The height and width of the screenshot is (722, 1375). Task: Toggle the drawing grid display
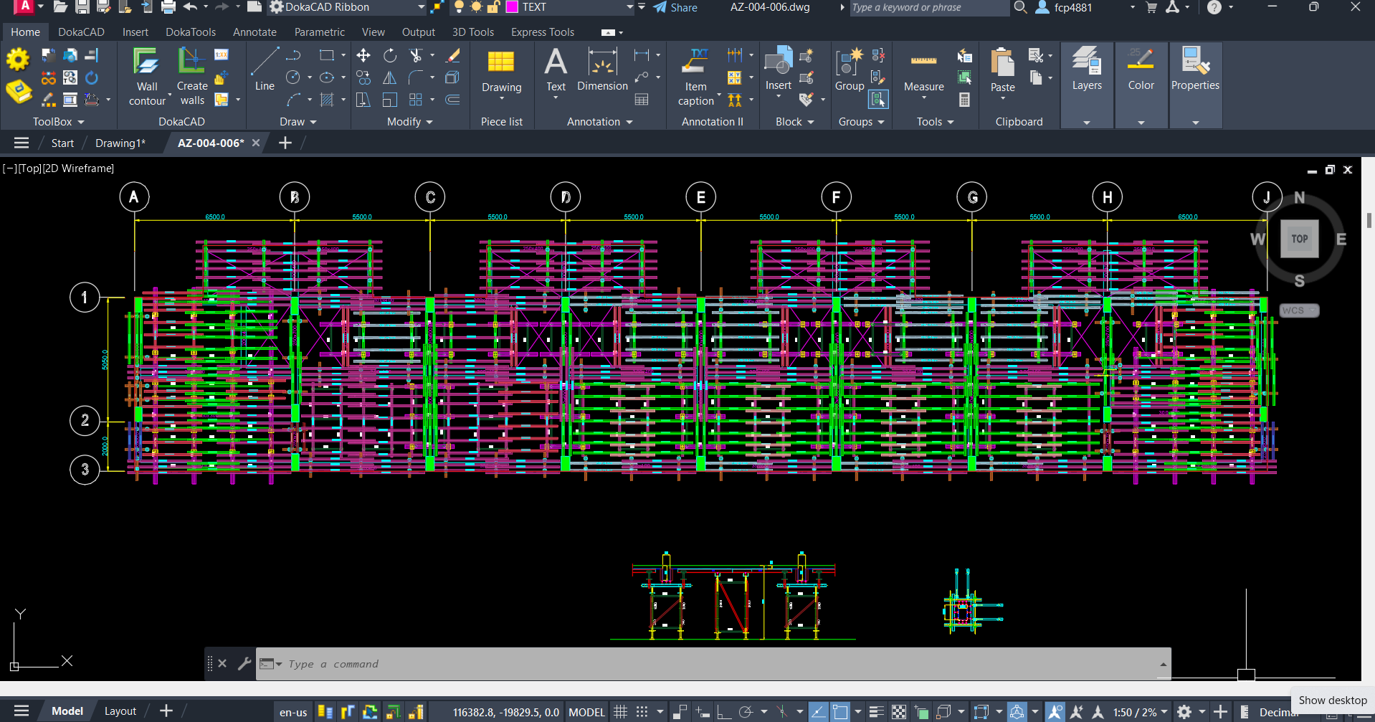point(621,712)
